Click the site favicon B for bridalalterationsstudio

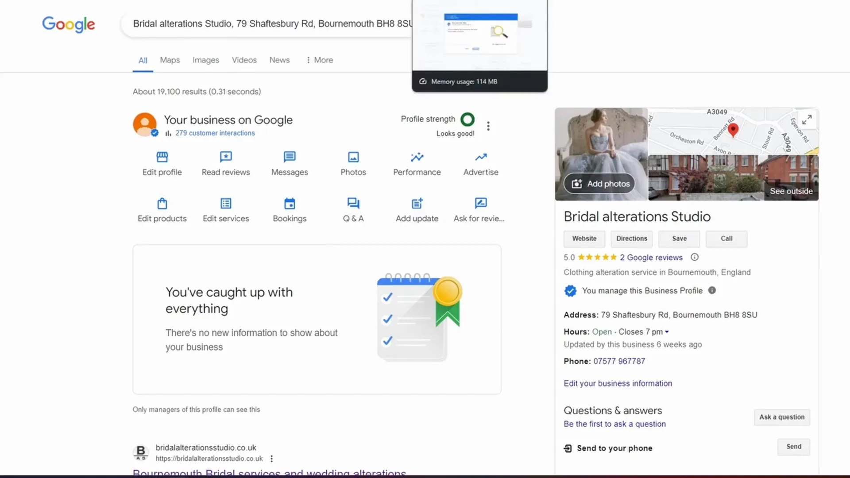point(141,453)
